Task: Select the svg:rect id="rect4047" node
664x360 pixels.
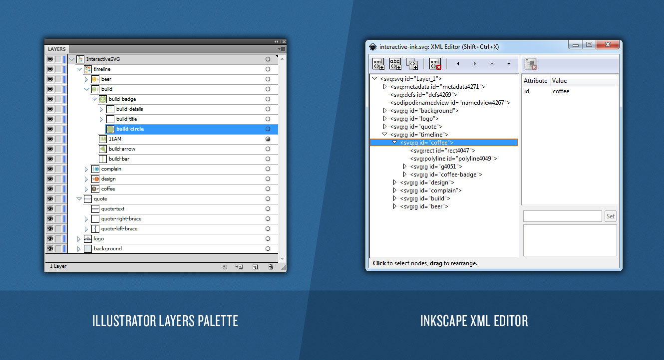Action: pos(442,151)
